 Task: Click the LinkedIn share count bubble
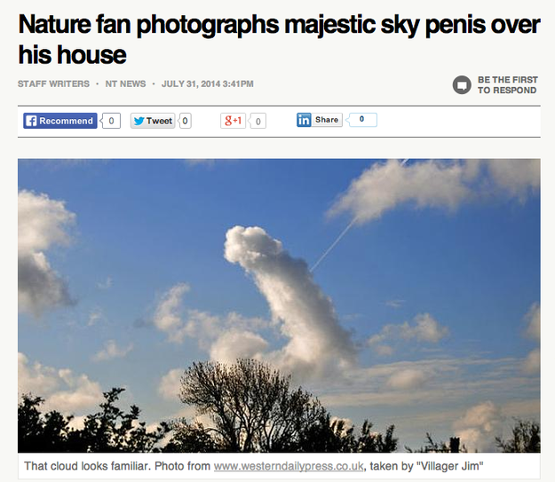[x=361, y=120]
